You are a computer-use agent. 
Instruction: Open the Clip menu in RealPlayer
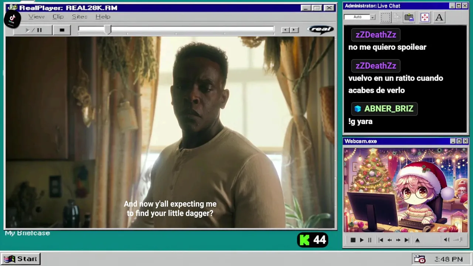coord(58,17)
